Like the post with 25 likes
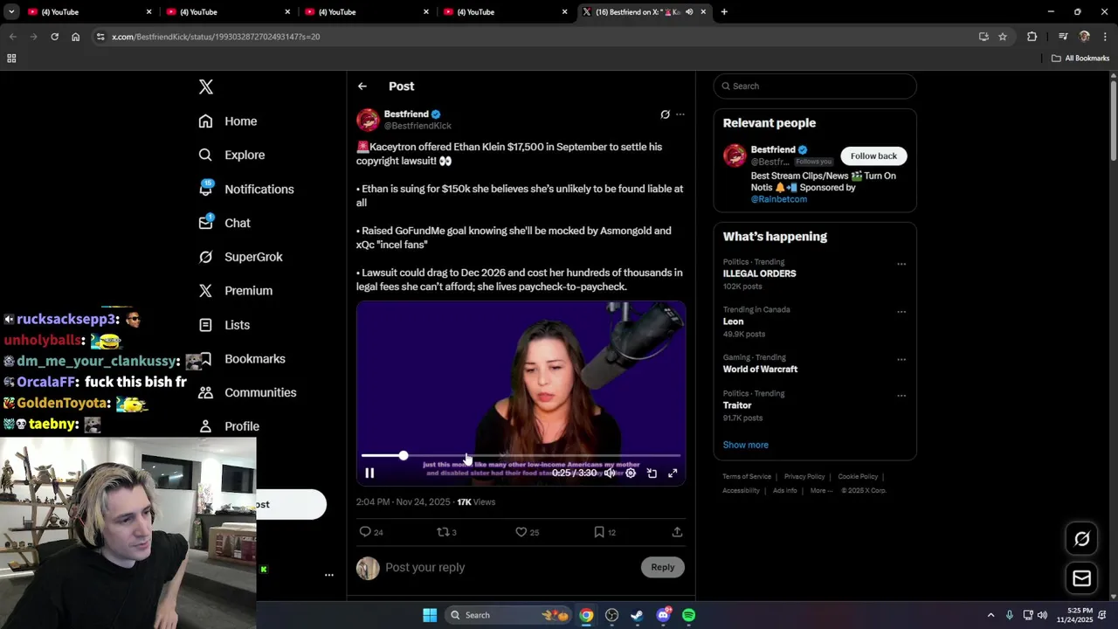 pyautogui.click(x=527, y=532)
